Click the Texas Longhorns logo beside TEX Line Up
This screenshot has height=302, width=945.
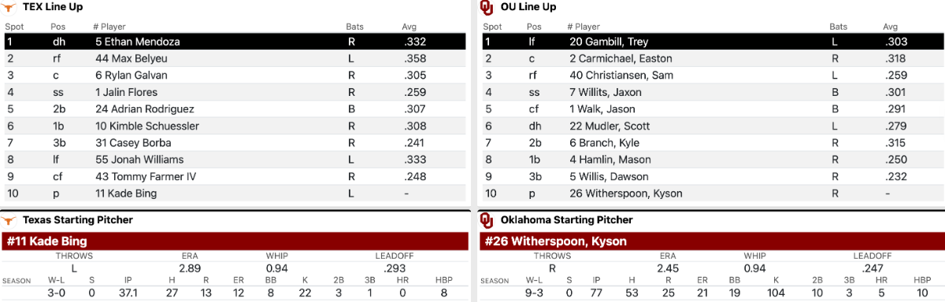[9, 7]
